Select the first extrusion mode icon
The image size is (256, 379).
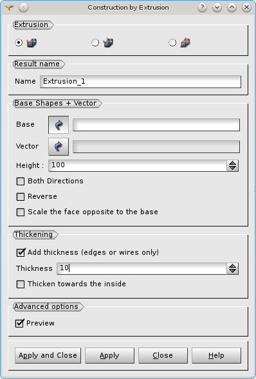tap(32, 43)
